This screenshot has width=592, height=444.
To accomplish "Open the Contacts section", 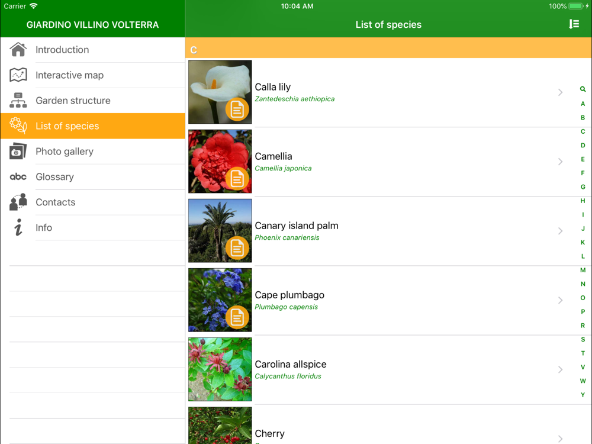I will 93,202.
